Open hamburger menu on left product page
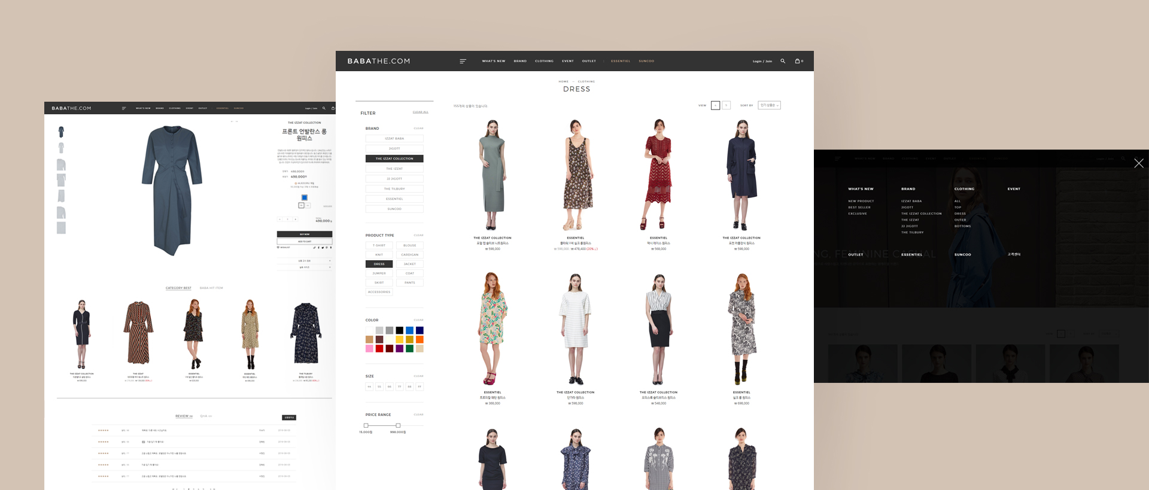This screenshot has width=1149, height=490. pyautogui.click(x=124, y=108)
